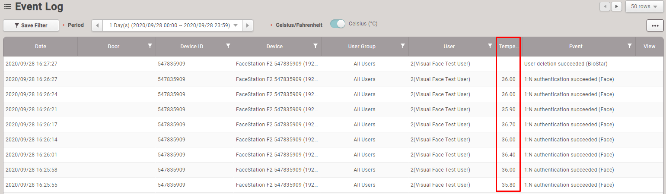Advance to the next period day
This screenshot has height=194, width=666.
click(x=248, y=25)
